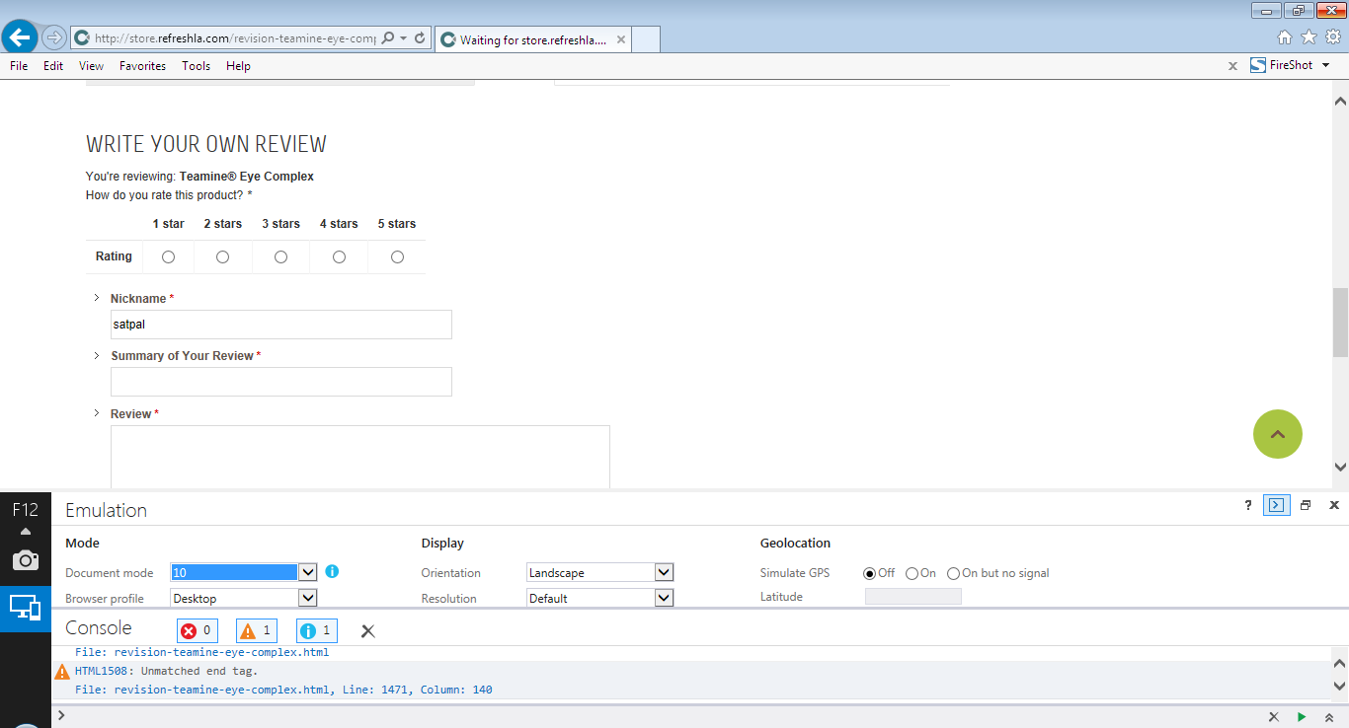Go back using the browser Back arrow
1349x728 pixels.
click(21, 37)
